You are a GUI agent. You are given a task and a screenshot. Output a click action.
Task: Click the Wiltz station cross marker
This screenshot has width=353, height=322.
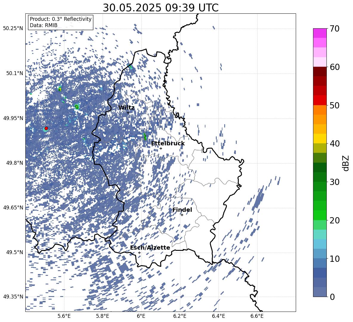tap(128, 113)
